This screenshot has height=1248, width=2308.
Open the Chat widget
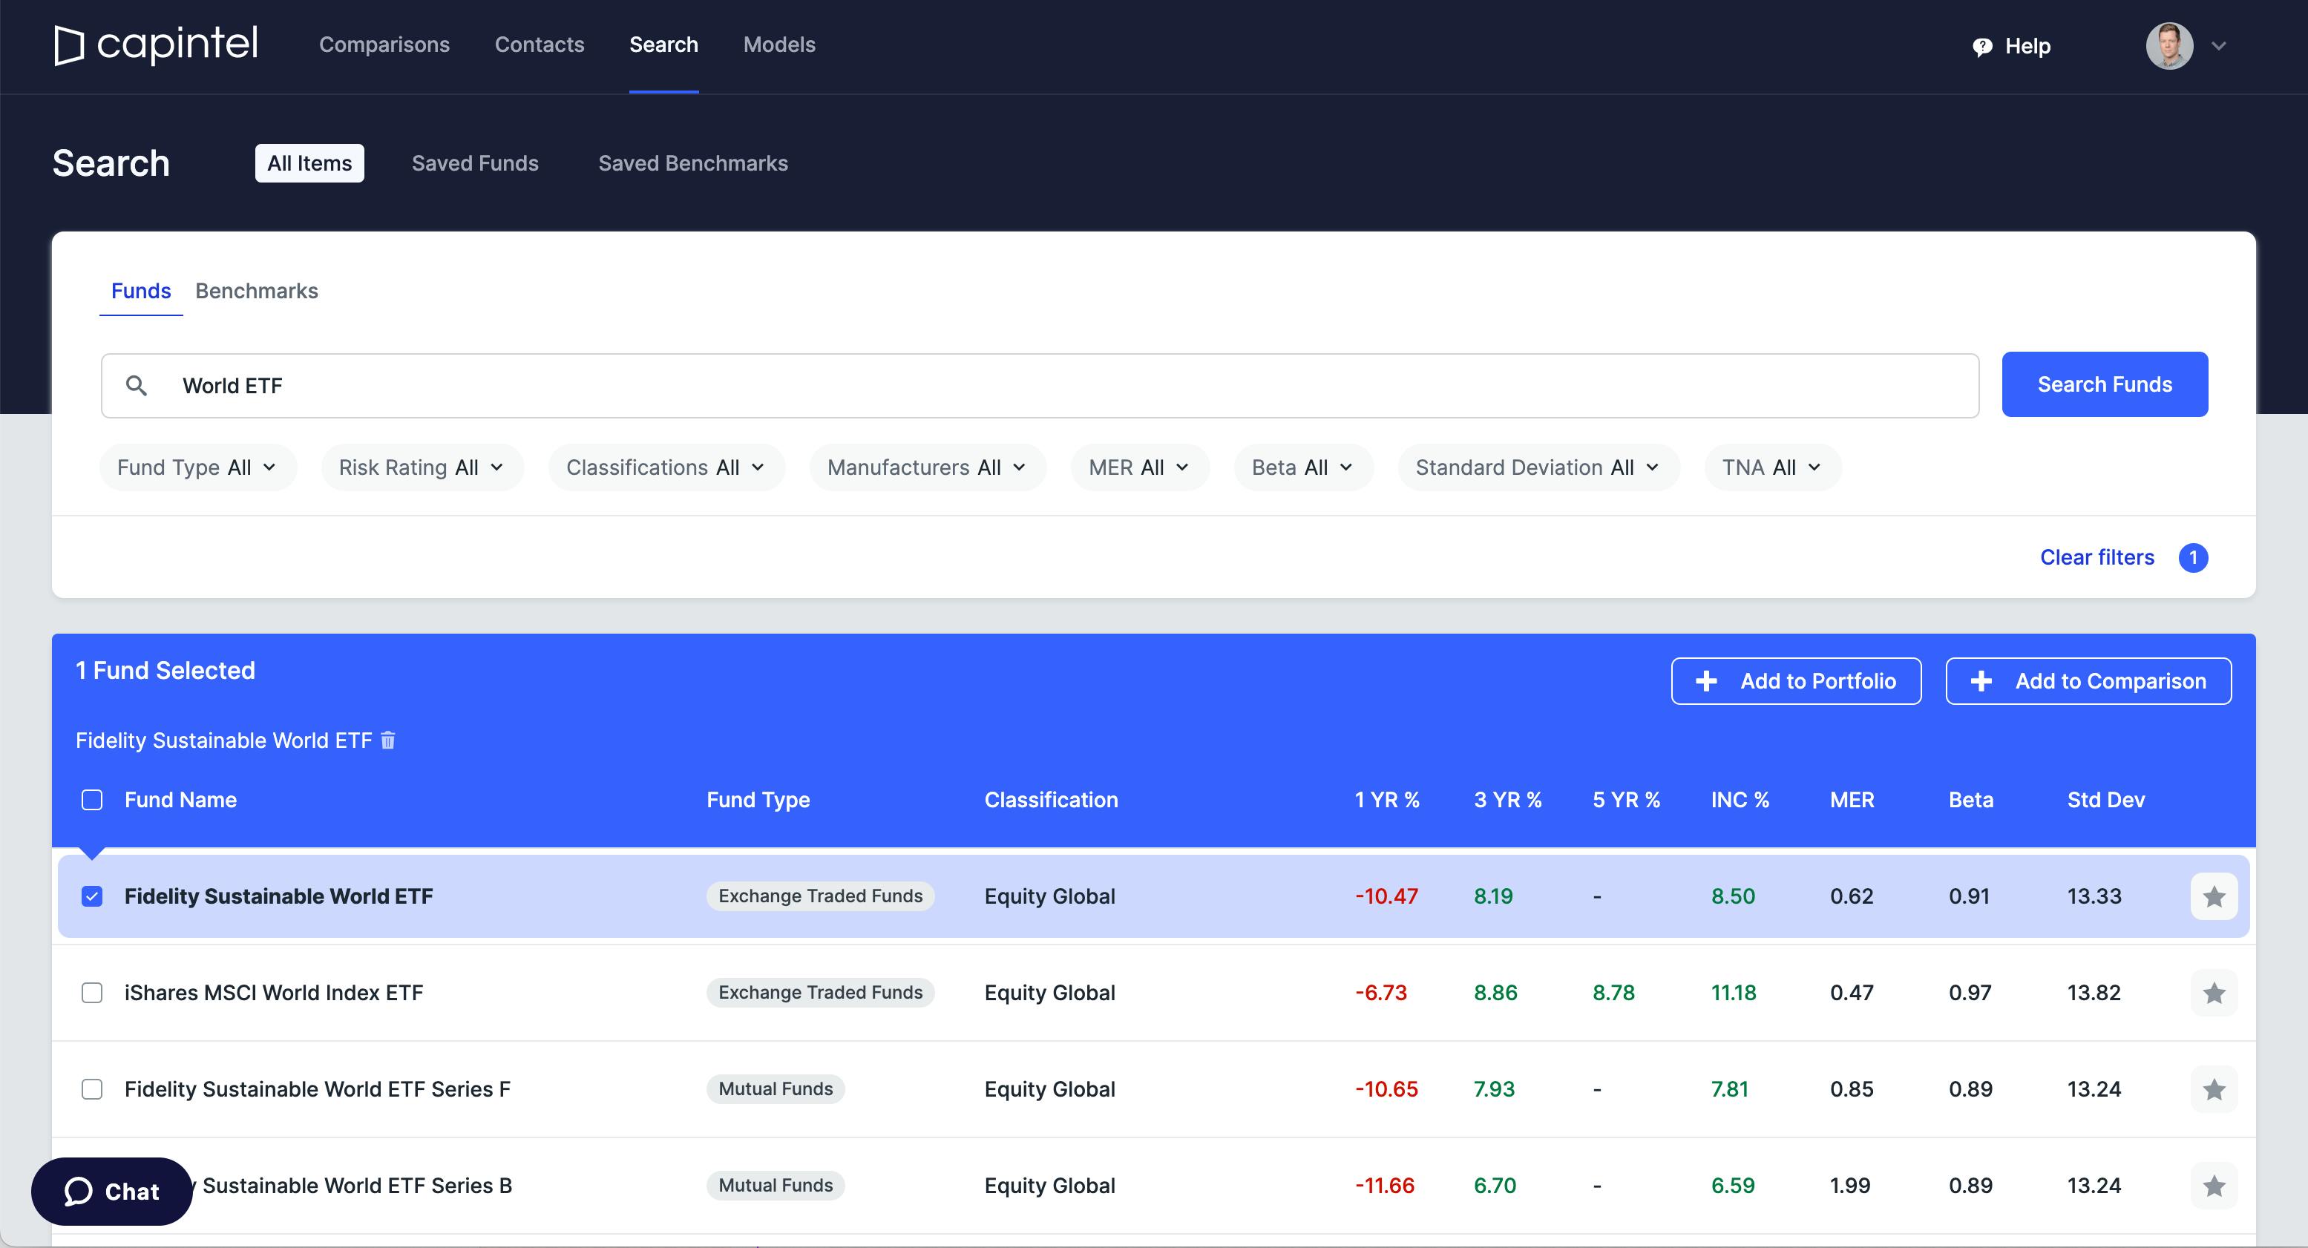point(110,1191)
